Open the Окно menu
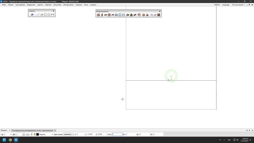 [x=86, y=5]
